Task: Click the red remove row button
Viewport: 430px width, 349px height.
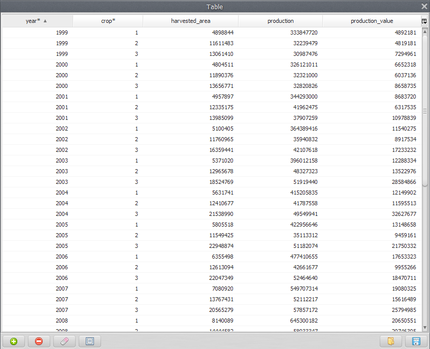Action: point(39,341)
